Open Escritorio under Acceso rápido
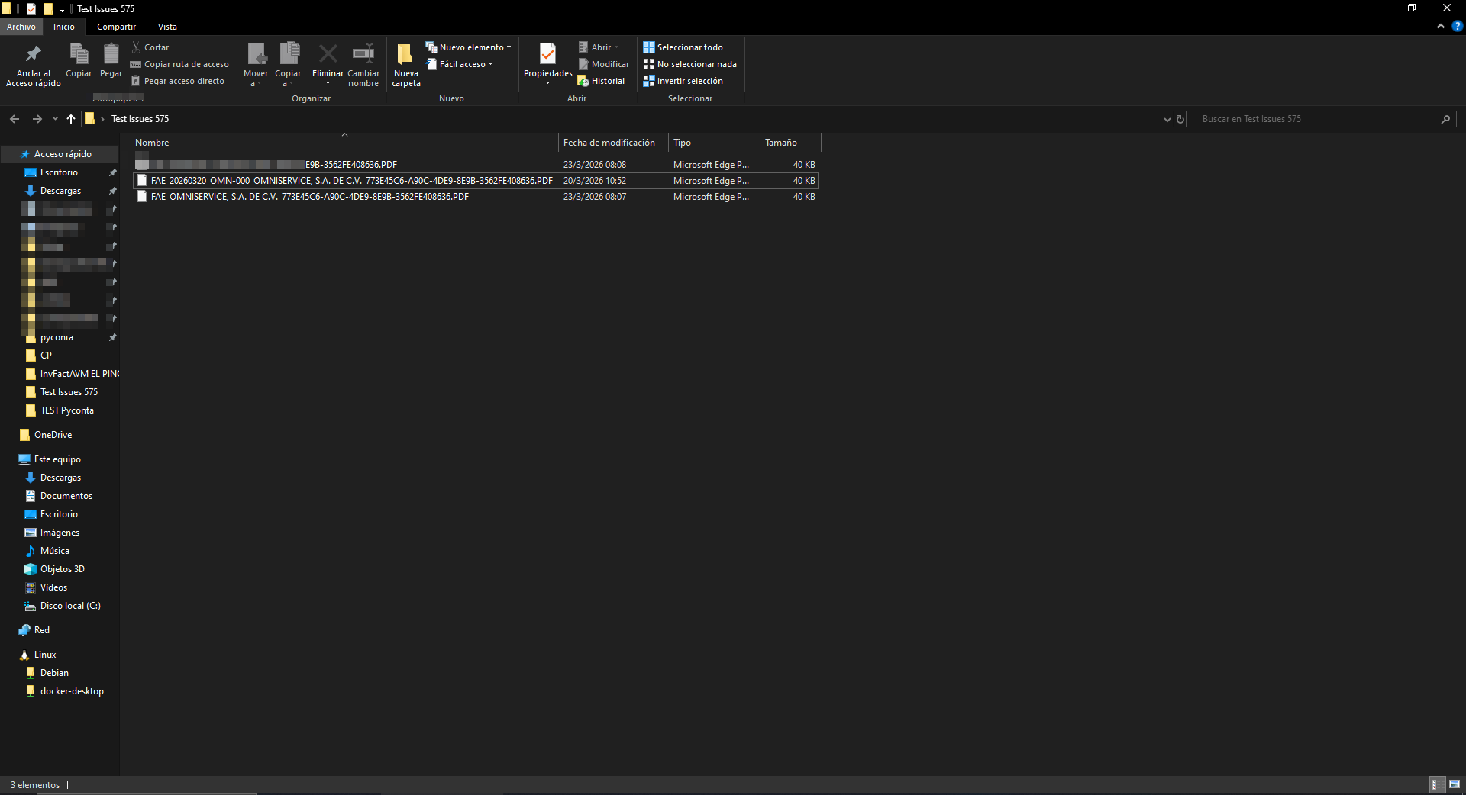The height and width of the screenshot is (795, 1466). [x=59, y=172]
